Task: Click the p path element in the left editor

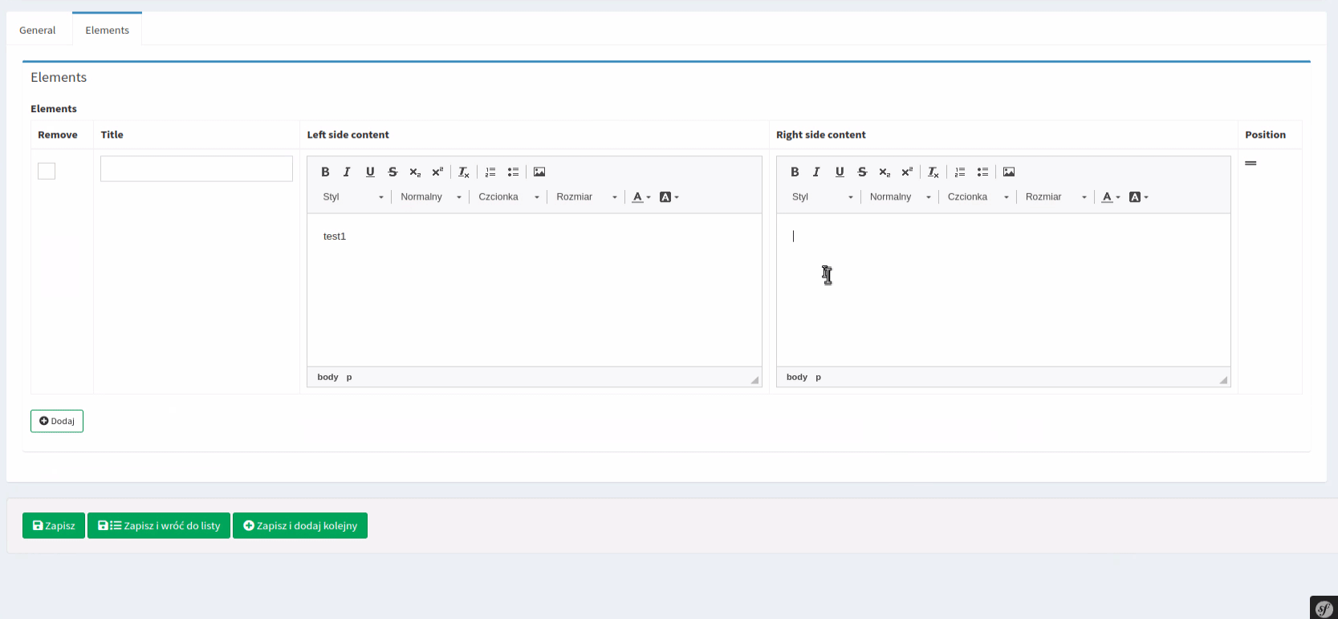Action: tap(349, 377)
